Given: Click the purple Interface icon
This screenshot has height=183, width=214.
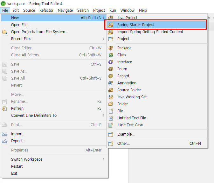Looking at the screenshot, I should click(111, 62).
